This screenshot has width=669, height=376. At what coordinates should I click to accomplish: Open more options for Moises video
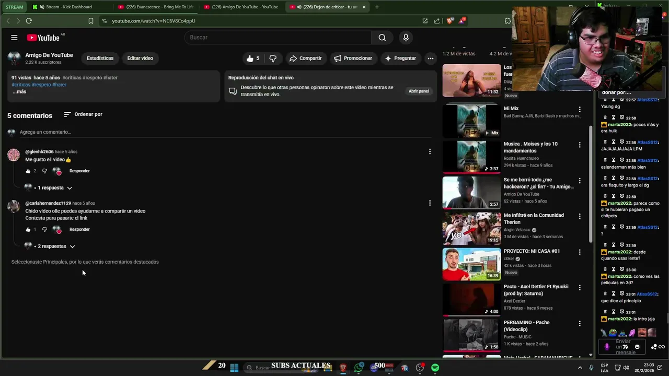point(579,145)
